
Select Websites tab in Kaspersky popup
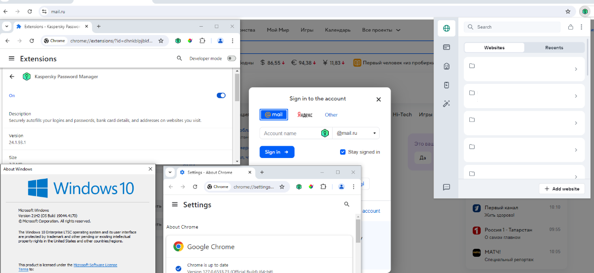[x=495, y=47]
